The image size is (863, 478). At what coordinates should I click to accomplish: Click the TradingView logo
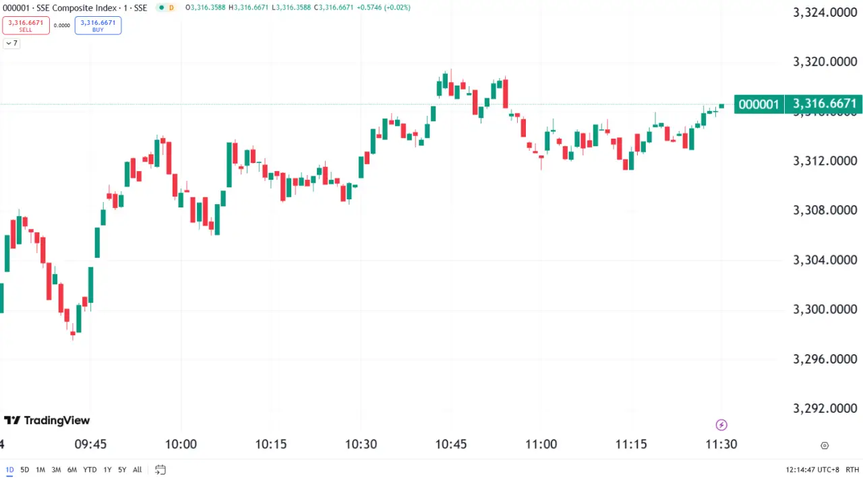47,420
